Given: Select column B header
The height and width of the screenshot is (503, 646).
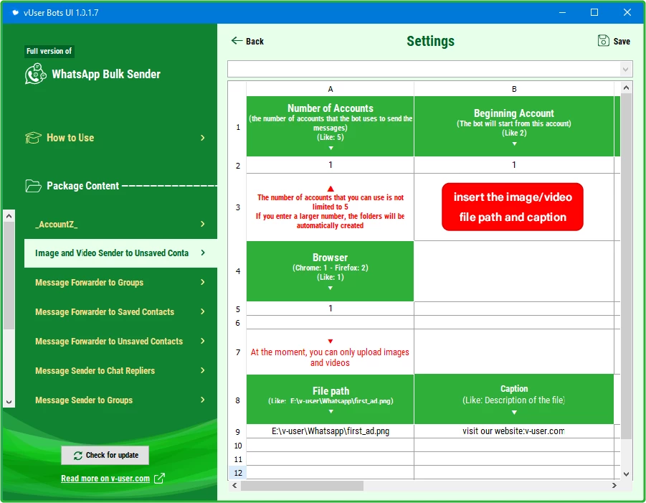Looking at the screenshot, I should [x=514, y=89].
